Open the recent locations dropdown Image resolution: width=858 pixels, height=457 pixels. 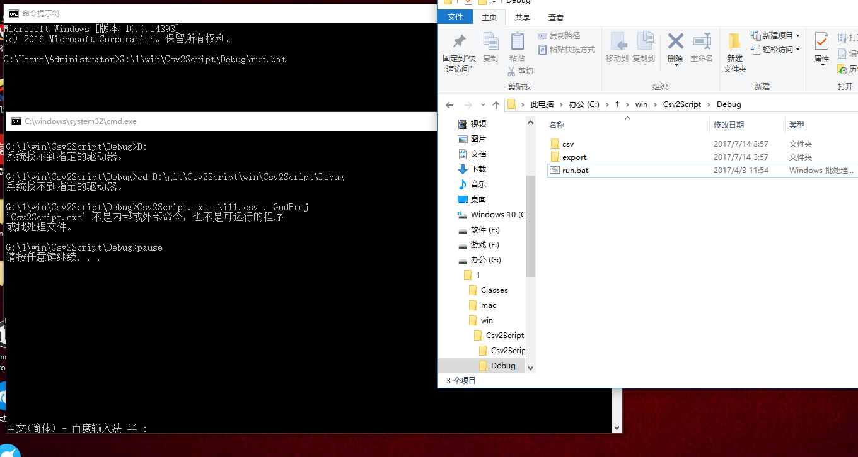[483, 104]
